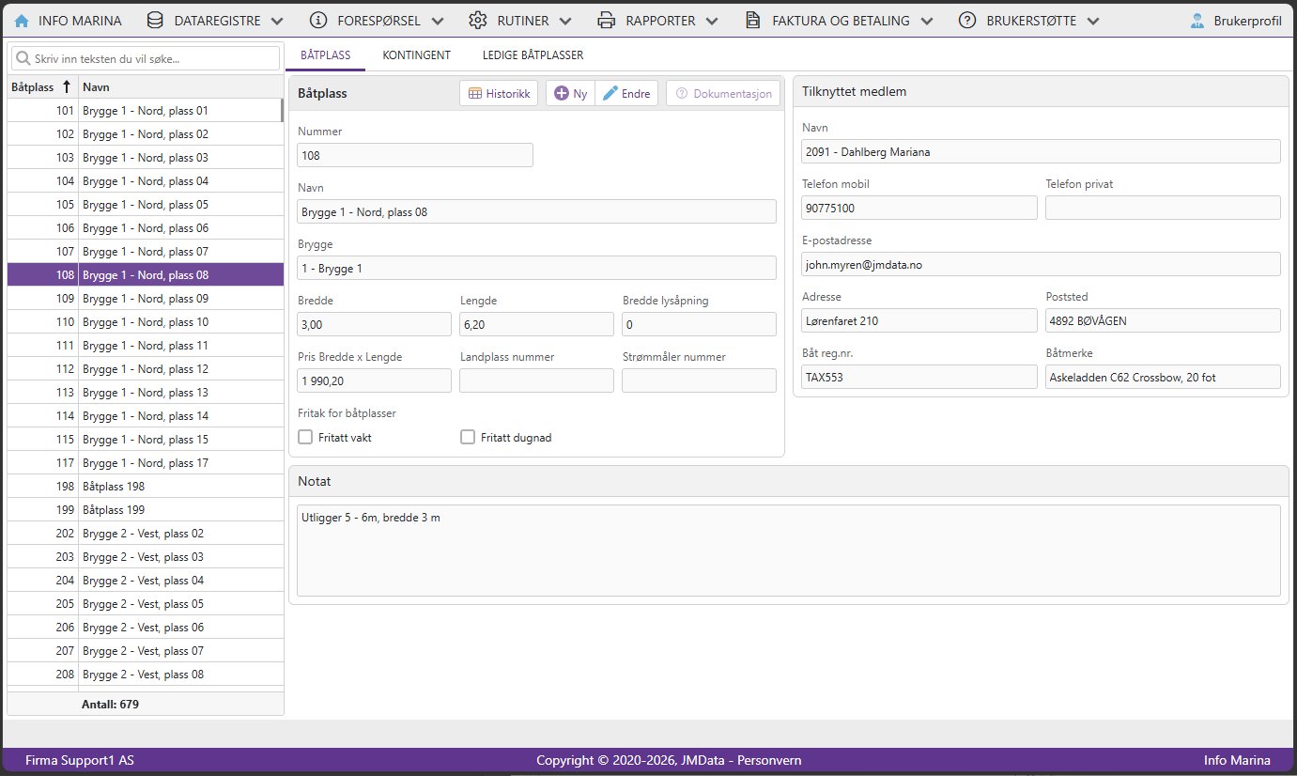Screen dimensions: 1297x776
Task: Tick the Fritatt dugnad checkbox
Action: coord(468,437)
